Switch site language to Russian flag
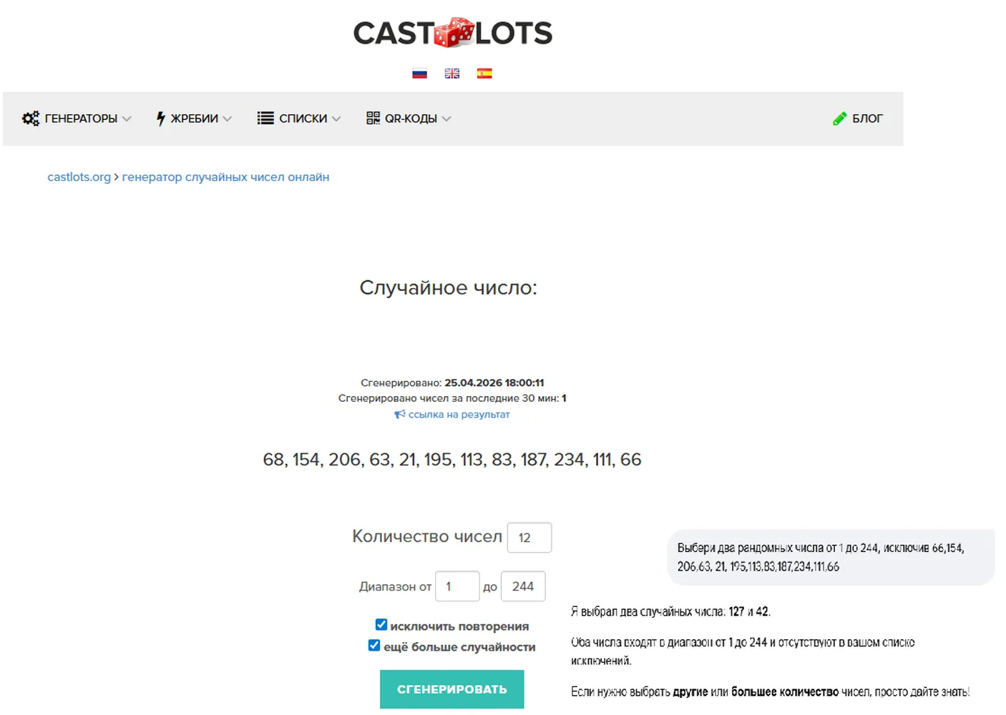This screenshot has width=1006, height=715. pos(420,73)
